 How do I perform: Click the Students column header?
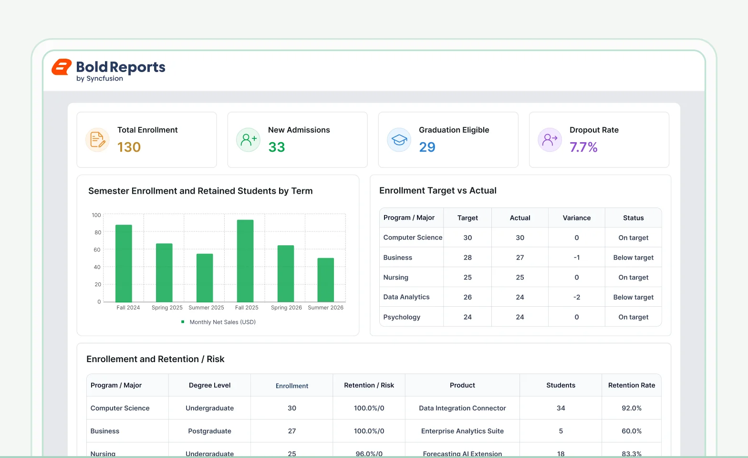click(561, 385)
